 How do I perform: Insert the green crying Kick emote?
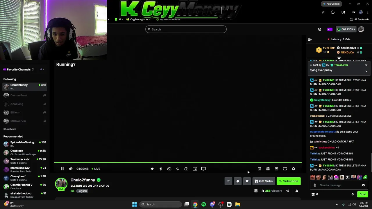(365, 177)
